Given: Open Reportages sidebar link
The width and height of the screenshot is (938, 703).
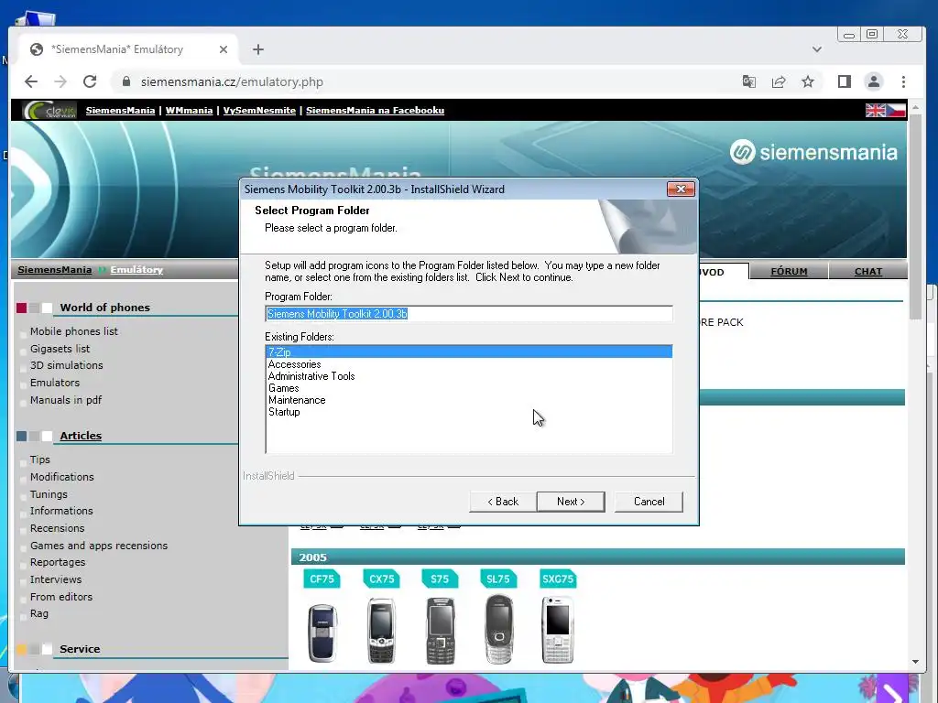Looking at the screenshot, I should [58, 563].
